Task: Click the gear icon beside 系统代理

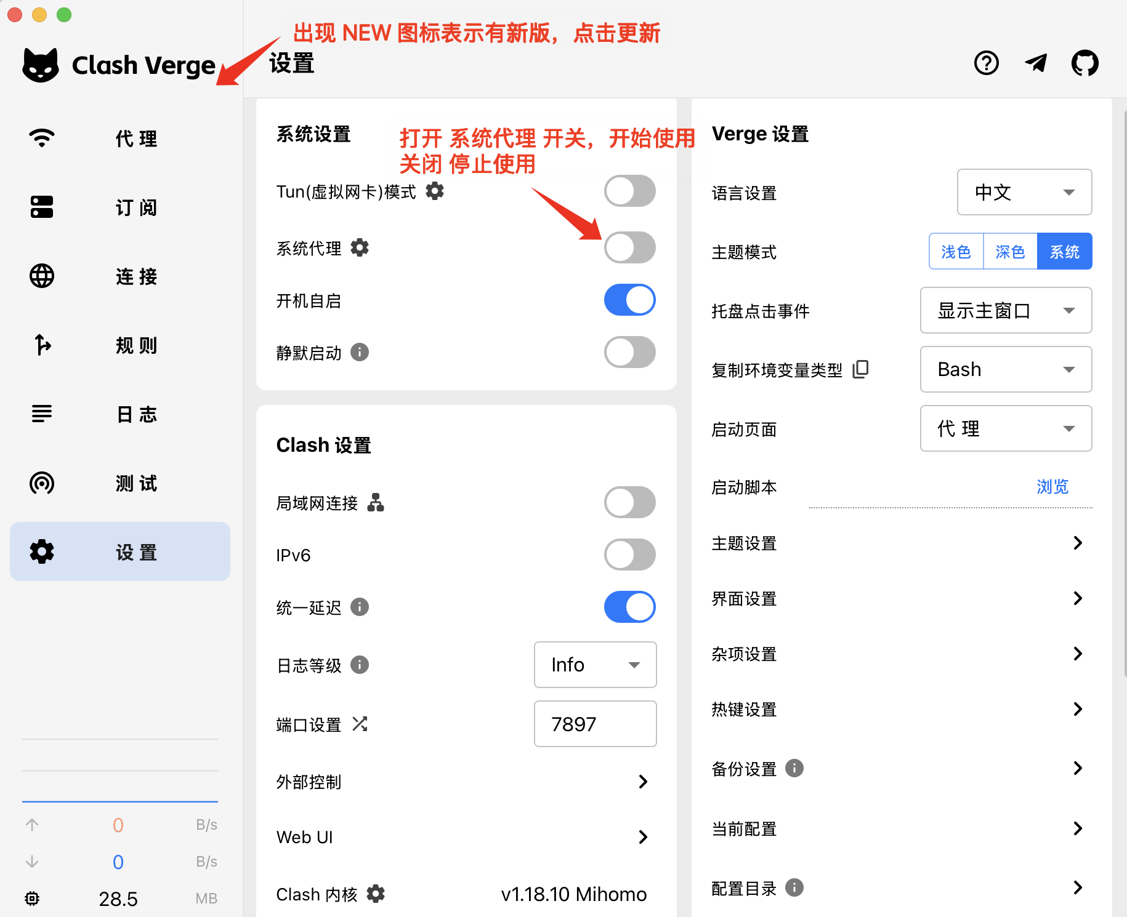Action: coord(360,248)
